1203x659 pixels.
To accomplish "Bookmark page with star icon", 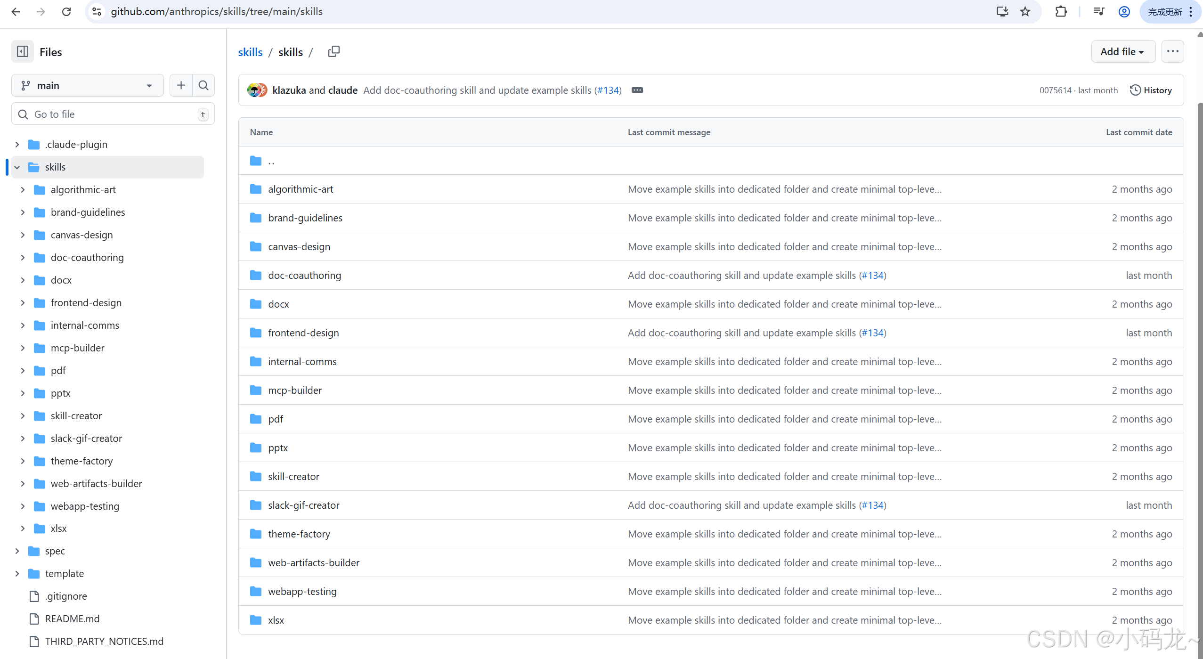I will pos(1025,12).
